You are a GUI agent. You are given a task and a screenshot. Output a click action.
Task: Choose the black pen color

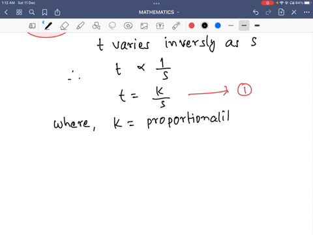[x=205, y=25]
